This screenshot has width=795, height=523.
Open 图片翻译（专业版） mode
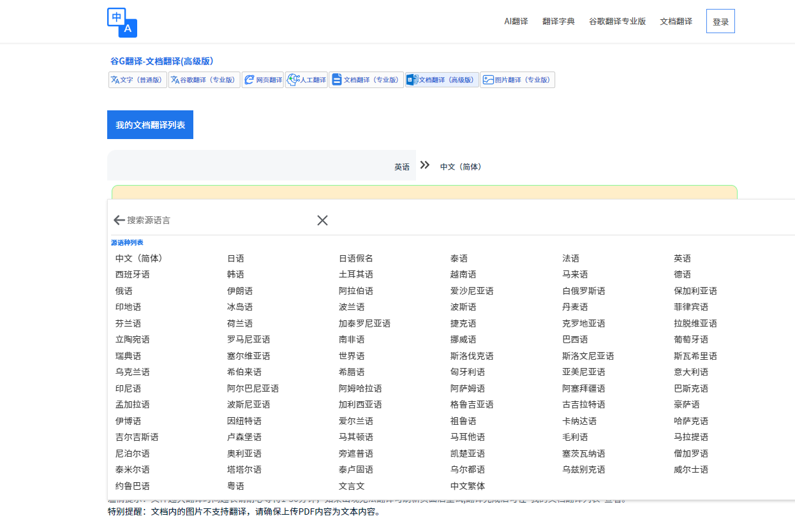517,80
